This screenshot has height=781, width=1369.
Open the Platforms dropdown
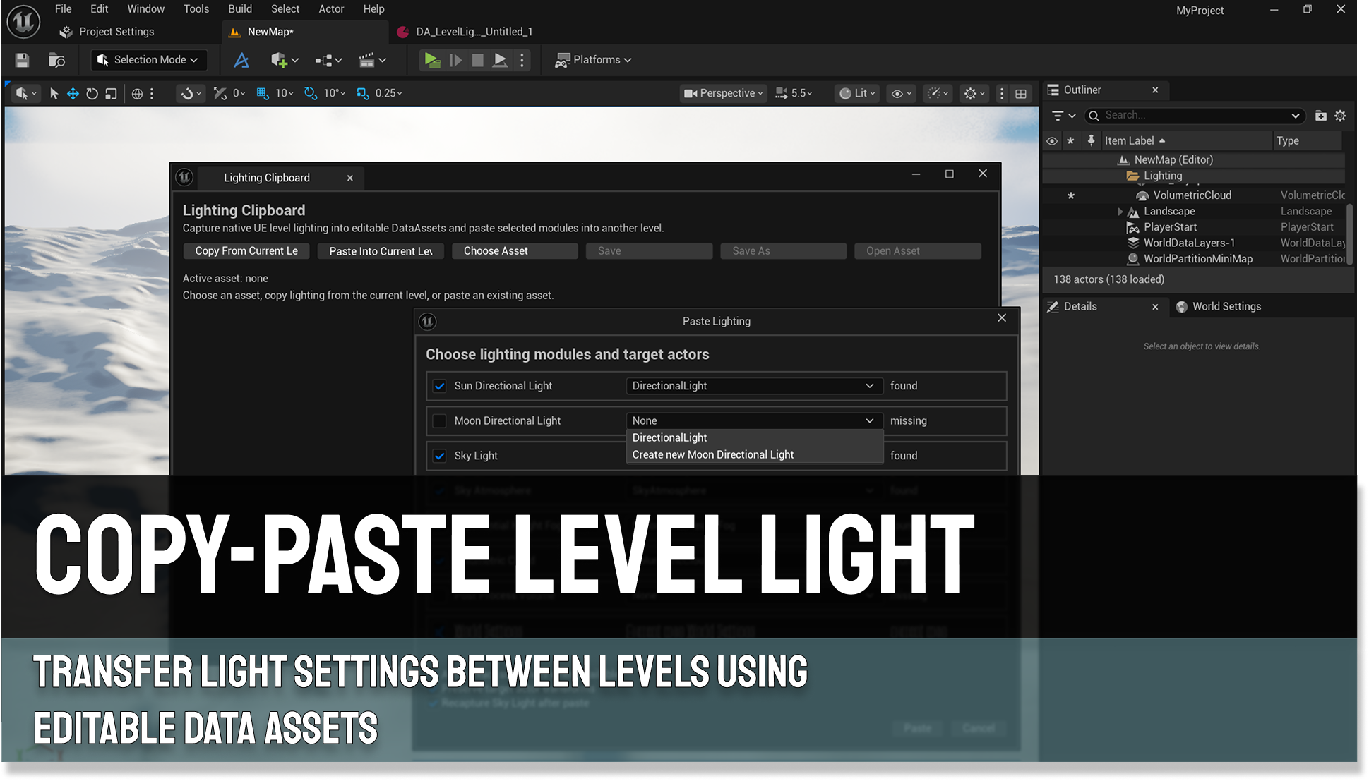pyautogui.click(x=593, y=60)
